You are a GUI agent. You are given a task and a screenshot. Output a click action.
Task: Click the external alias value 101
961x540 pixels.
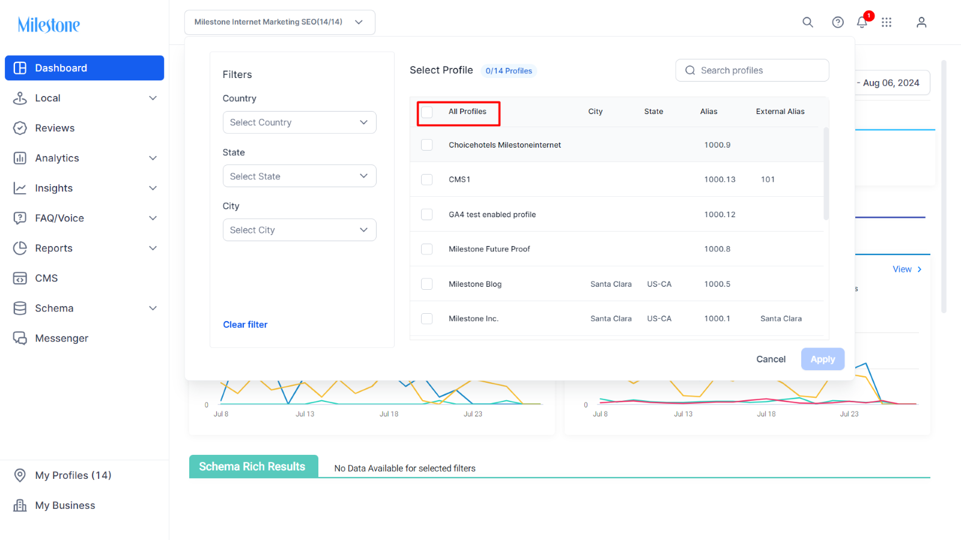pyautogui.click(x=768, y=179)
